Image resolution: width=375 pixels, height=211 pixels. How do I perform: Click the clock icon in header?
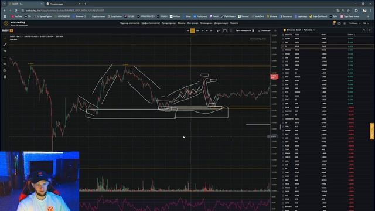pos(339,23)
